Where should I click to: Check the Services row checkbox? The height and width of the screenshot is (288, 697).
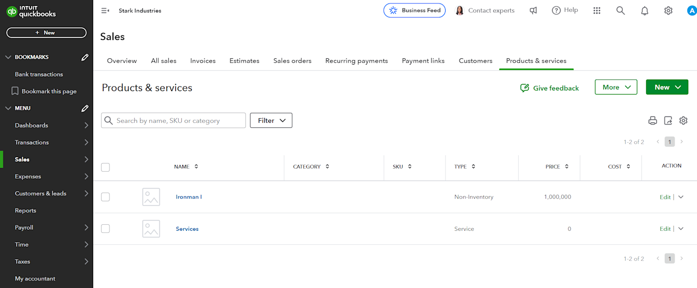105,229
